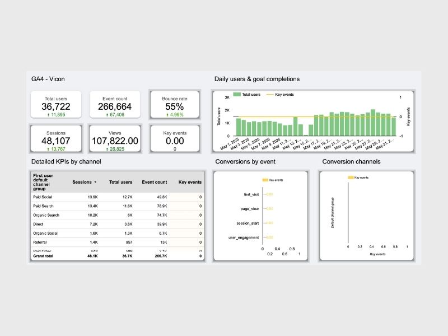Select the Total users legend green swatch

[236, 95]
